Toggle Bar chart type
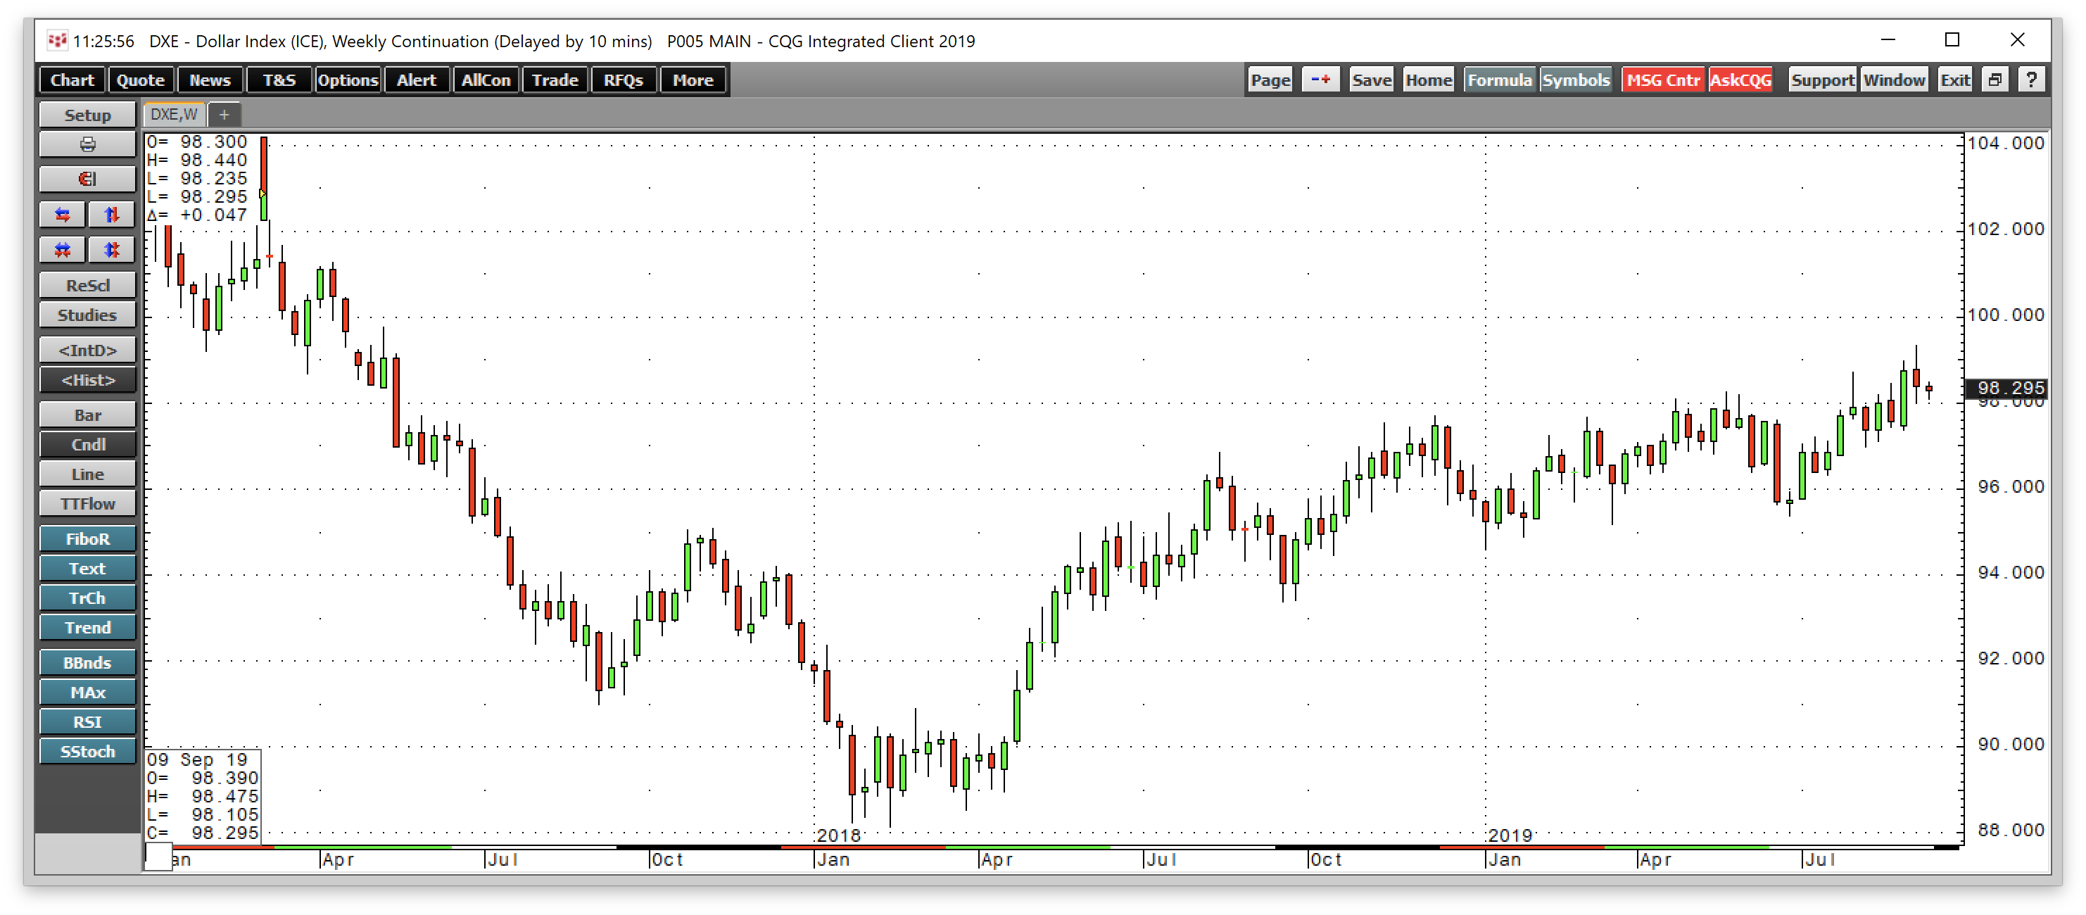The width and height of the screenshot is (2086, 915). click(x=87, y=415)
